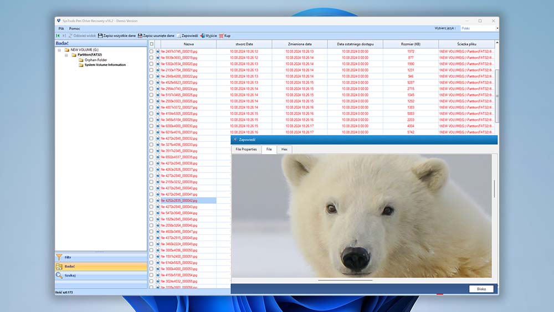The image size is (554, 312).
Task: Click the Zapowiedź preview panel title icon
Action: pyautogui.click(x=235, y=140)
